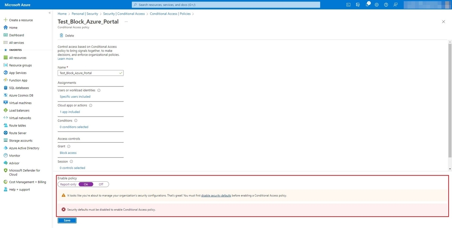The width and height of the screenshot is (452, 228).
Task: Open the Learn more link
Action: click(65, 59)
